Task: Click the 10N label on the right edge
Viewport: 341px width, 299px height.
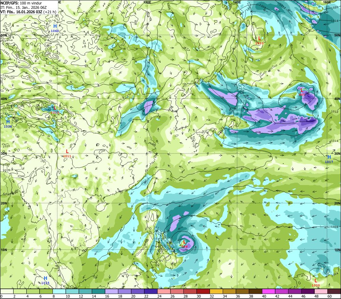Action: click(x=337, y=250)
